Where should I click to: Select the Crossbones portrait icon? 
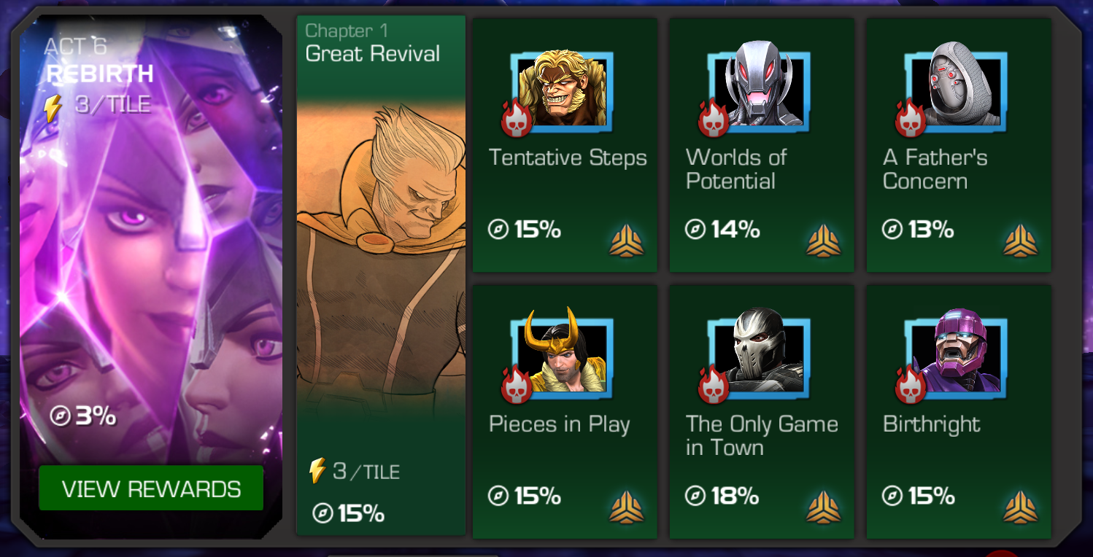759,354
